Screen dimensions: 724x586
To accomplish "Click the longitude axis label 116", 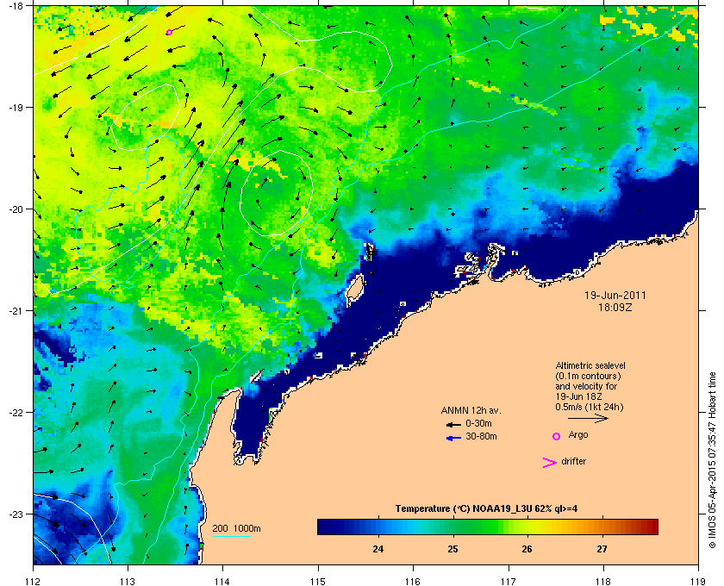I will point(413,581).
